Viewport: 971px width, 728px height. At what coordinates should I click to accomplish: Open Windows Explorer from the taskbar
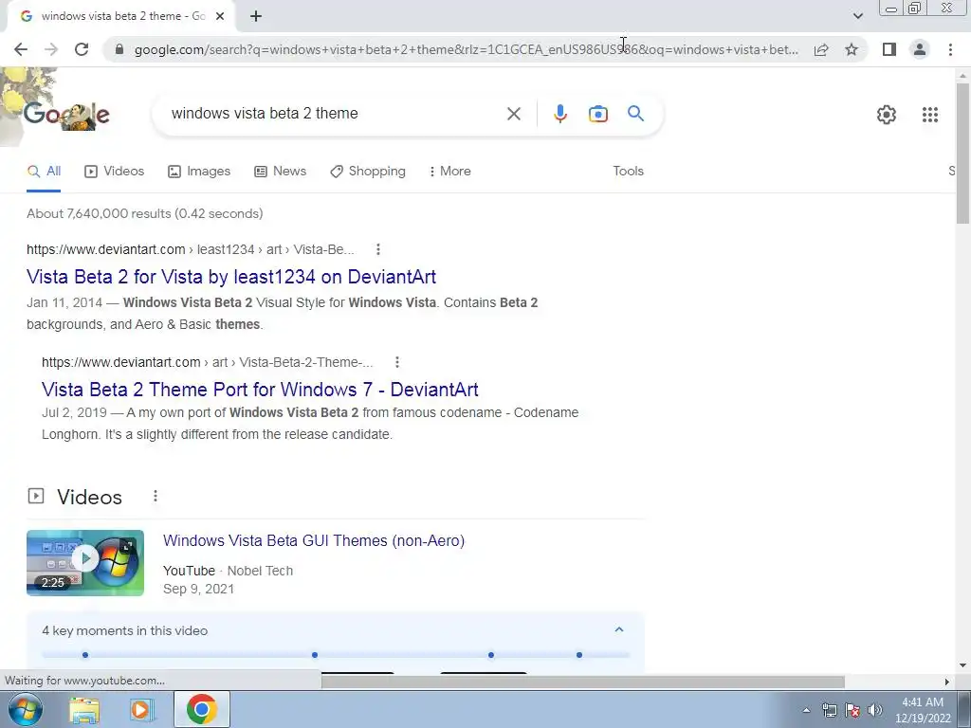point(84,710)
